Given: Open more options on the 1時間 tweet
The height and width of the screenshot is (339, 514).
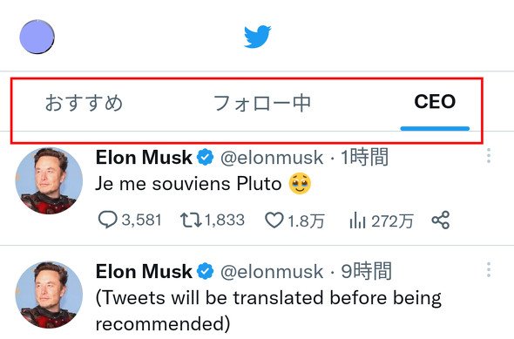Looking at the screenshot, I should click(489, 156).
